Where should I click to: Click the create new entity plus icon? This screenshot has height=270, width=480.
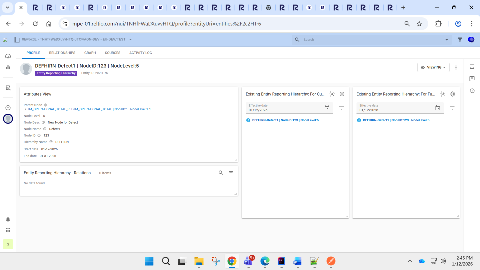click(x=8, y=108)
